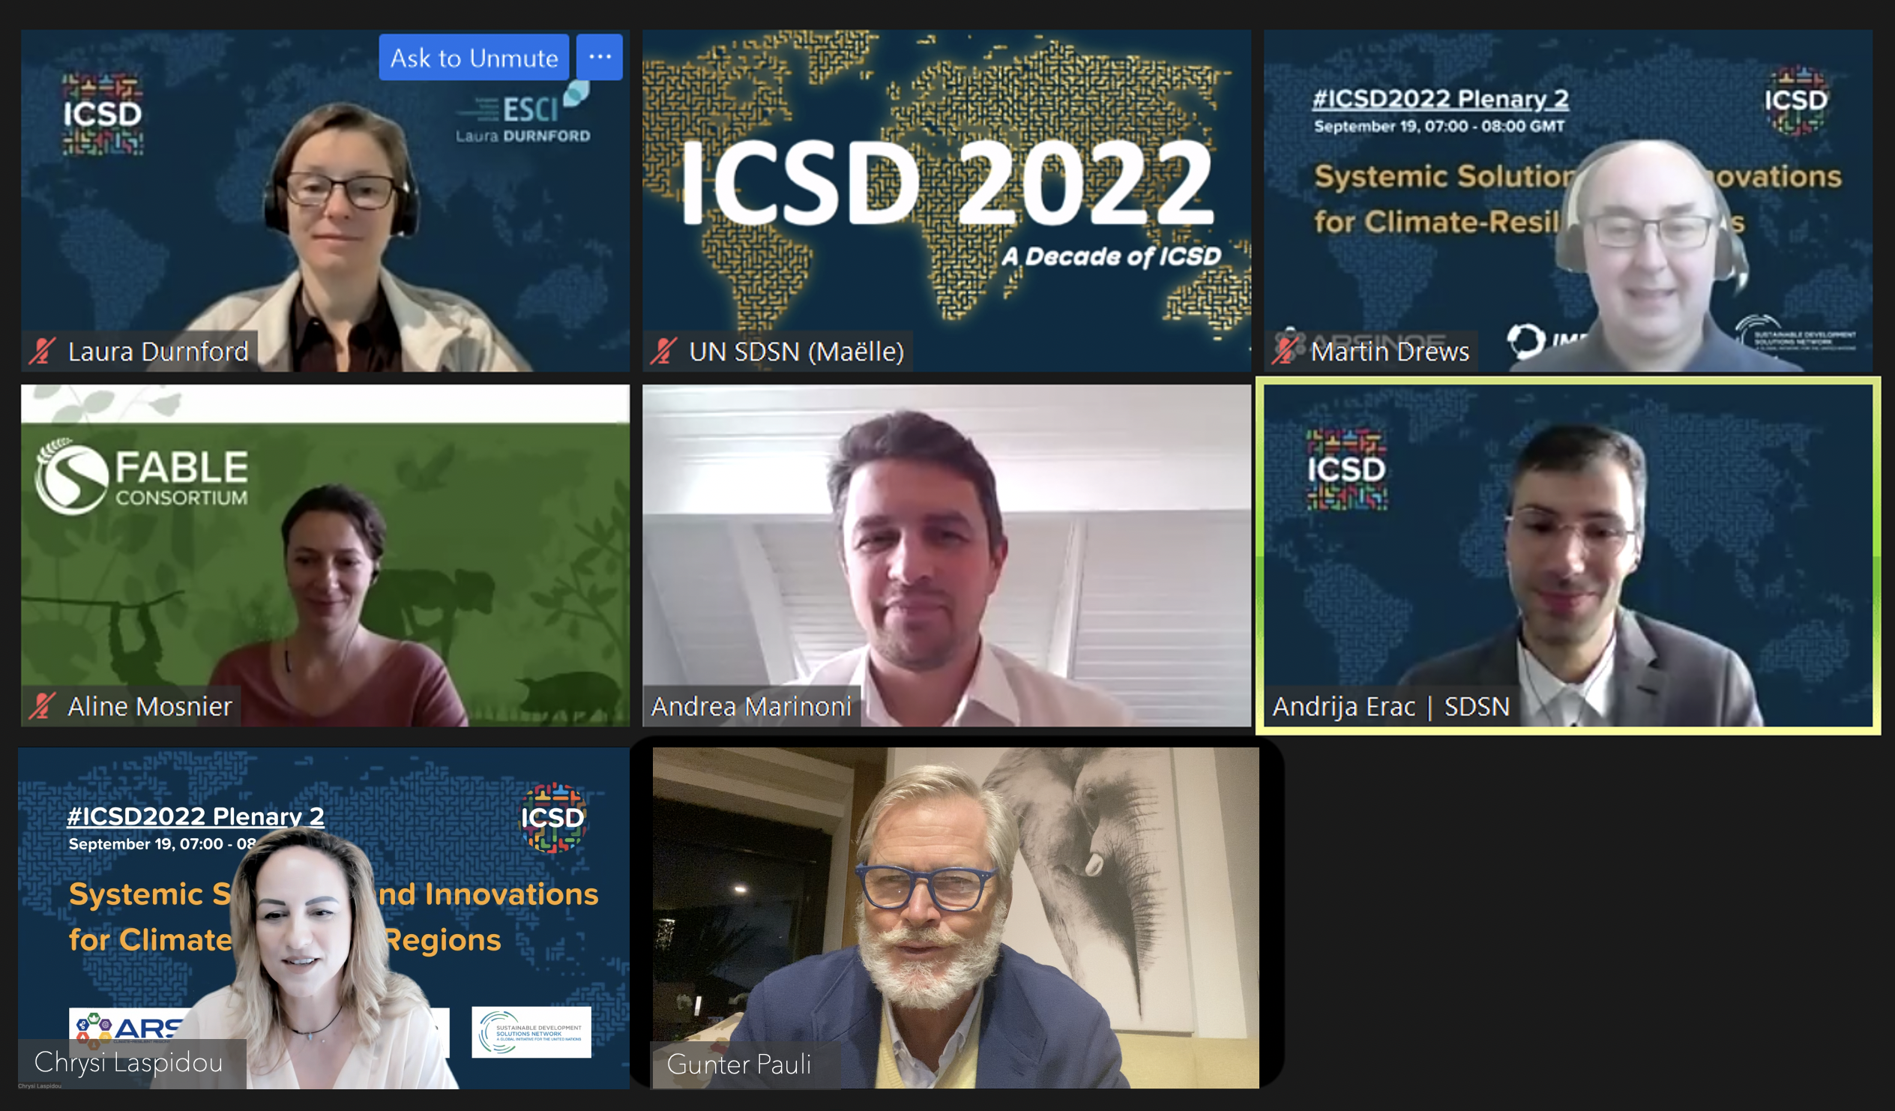The width and height of the screenshot is (1895, 1111).
Task: Open the three-dots more options on Laura Durnford
Action: (600, 57)
